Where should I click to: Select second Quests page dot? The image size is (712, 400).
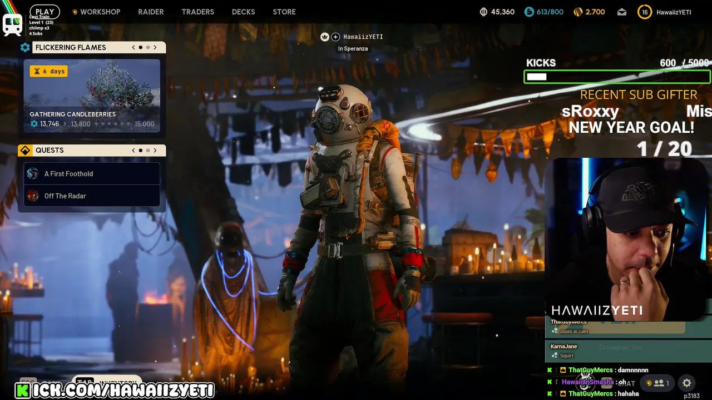(148, 150)
